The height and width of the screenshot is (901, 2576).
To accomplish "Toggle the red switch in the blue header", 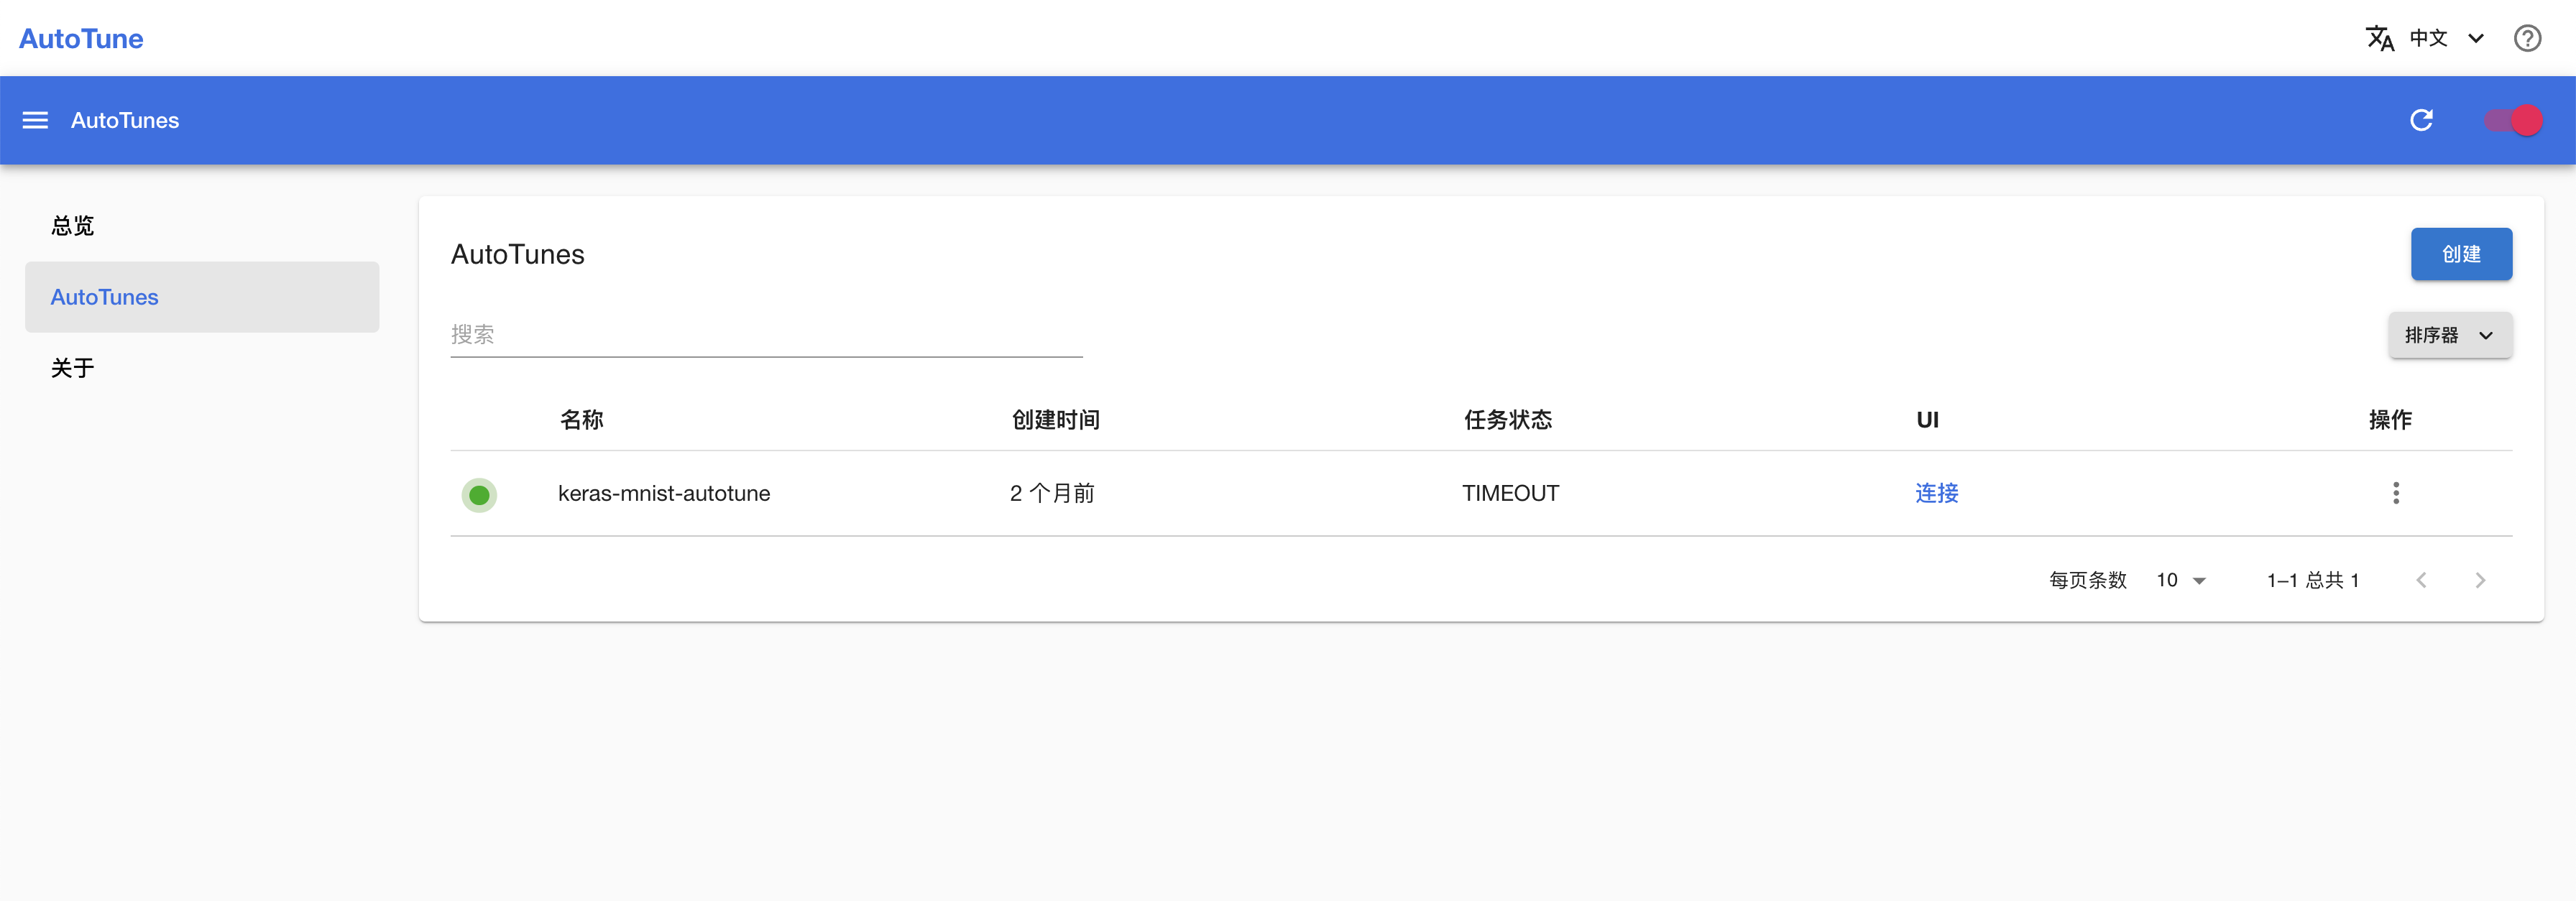I will click(x=2513, y=120).
